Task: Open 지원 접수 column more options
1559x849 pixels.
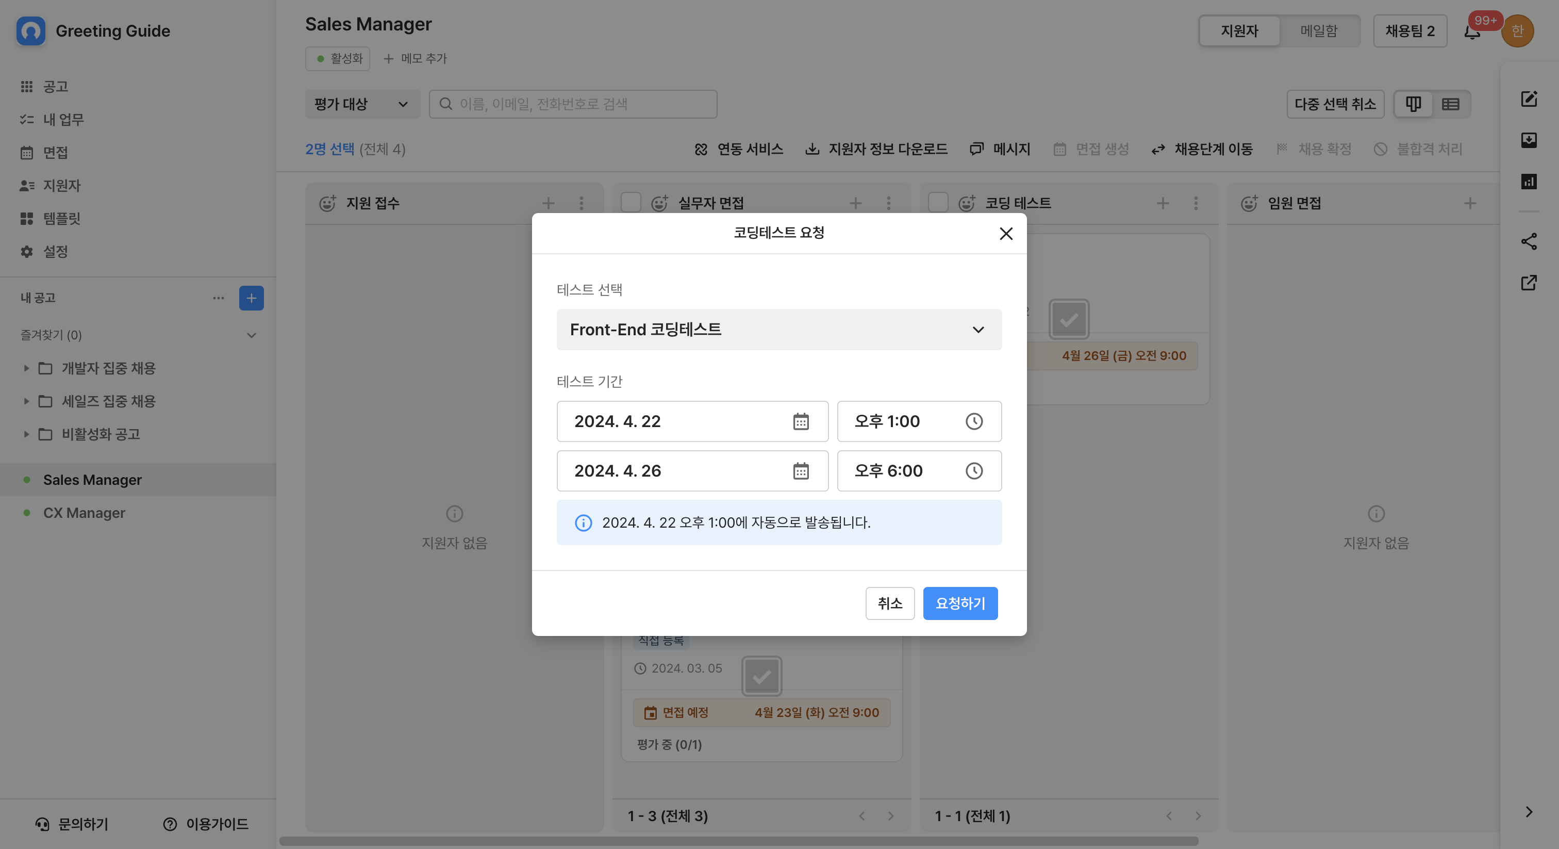Action: click(581, 203)
